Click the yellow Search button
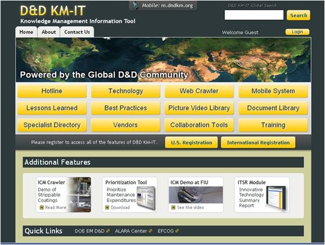Screen dimensions: 325x245 (x=299, y=15)
